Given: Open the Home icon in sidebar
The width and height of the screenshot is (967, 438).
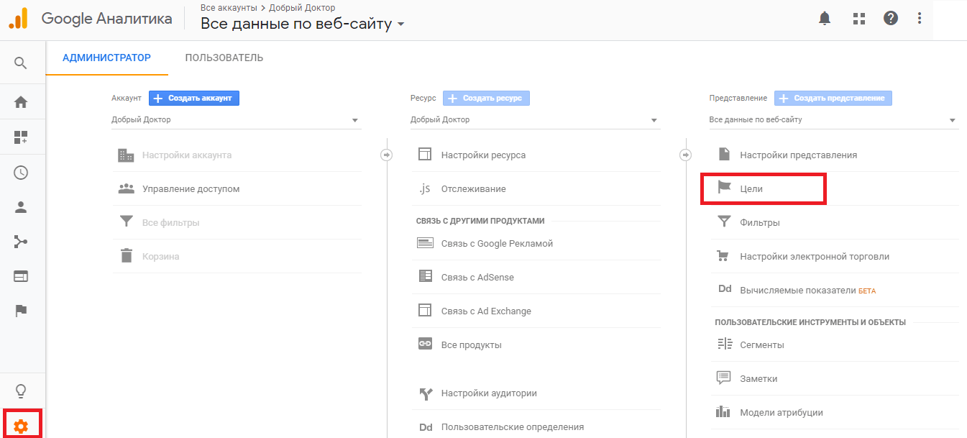Looking at the screenshot, I should [x=21, y=102].
